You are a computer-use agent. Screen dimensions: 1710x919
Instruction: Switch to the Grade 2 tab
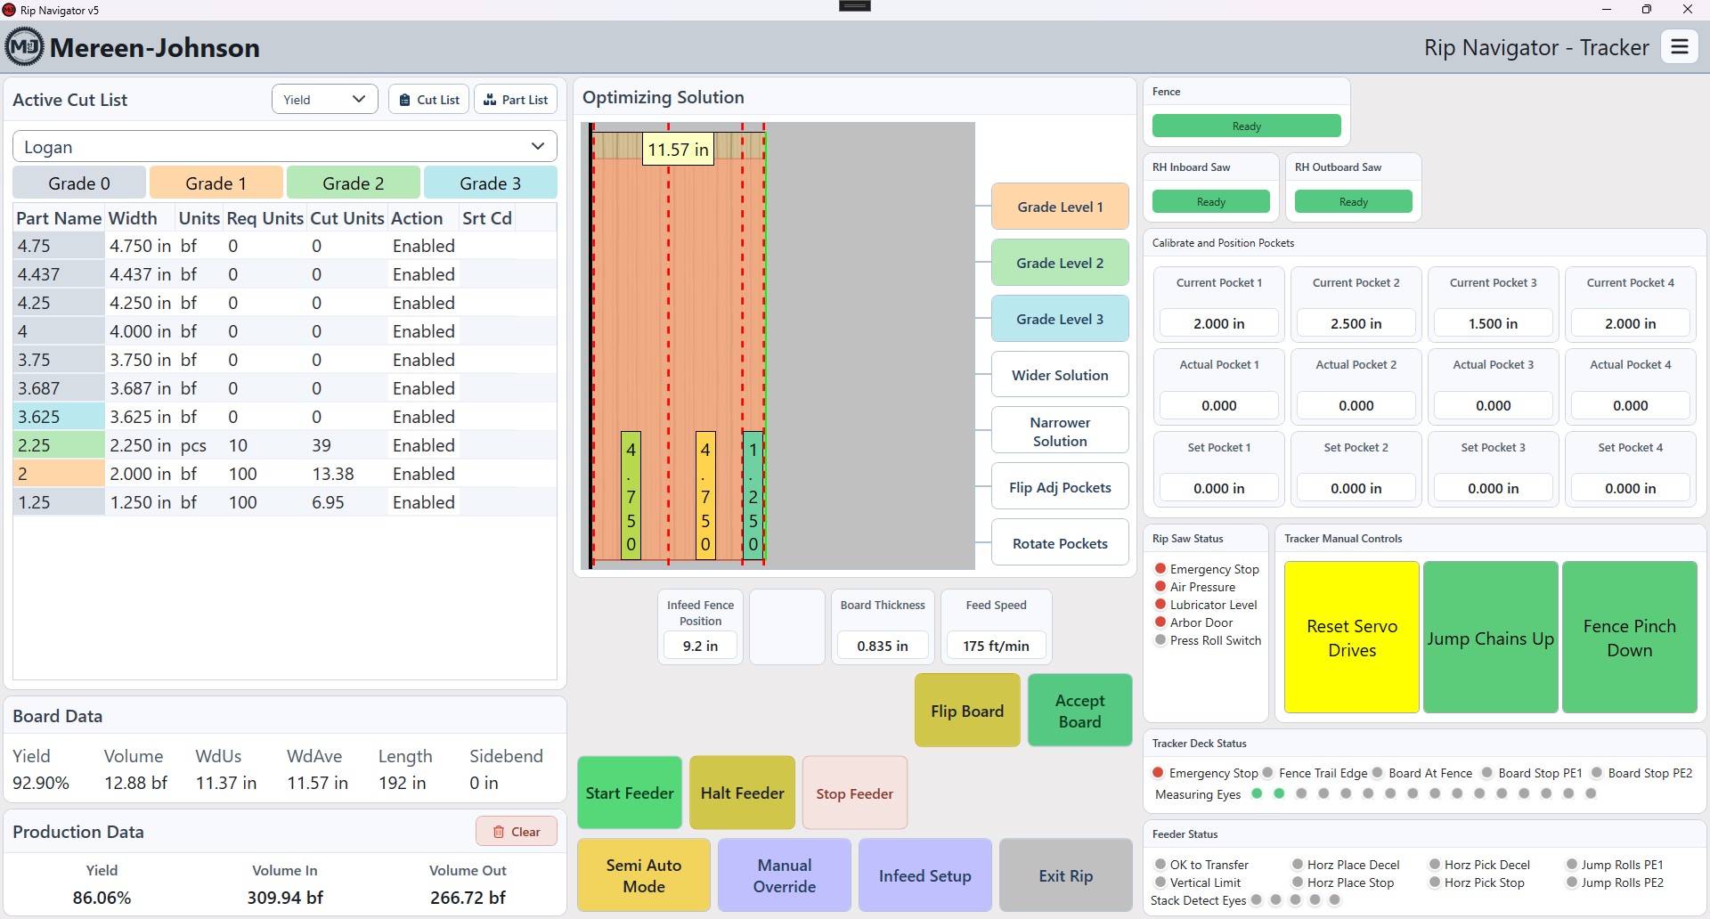[x=354, y=183]
